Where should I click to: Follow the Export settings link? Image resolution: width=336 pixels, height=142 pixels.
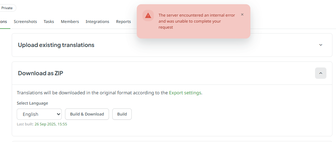tap(185, 93)
